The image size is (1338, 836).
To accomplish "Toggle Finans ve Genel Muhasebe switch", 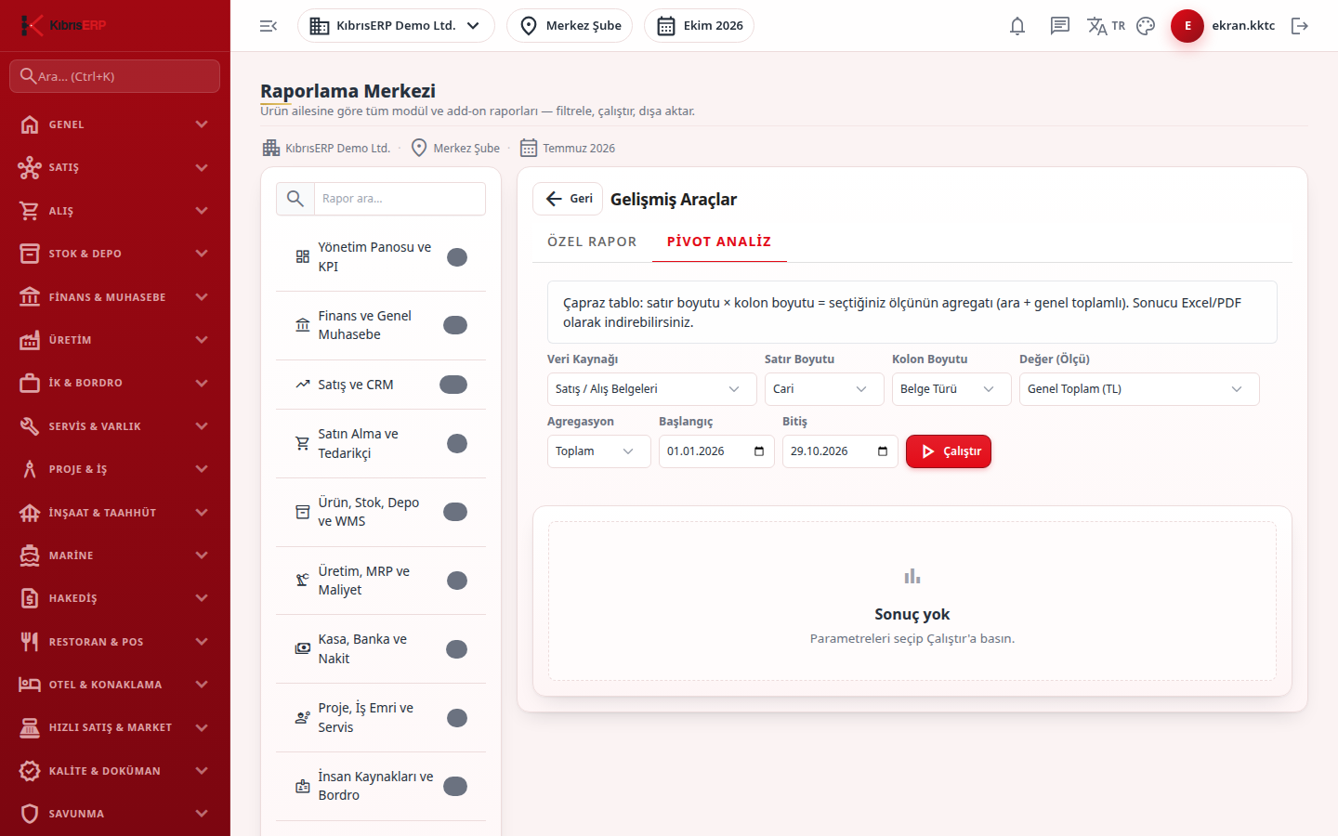I will pos(454,325).
